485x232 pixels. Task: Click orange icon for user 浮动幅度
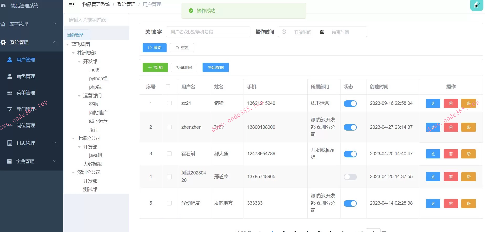(468, 203)
